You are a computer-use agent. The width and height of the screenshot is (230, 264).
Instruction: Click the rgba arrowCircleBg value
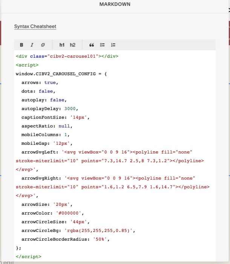pos(98,230)
